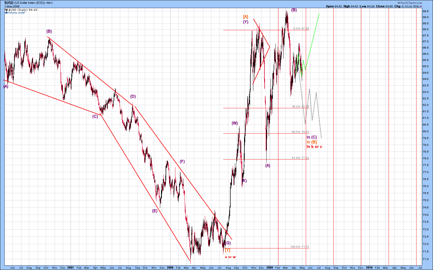Click the red down-triangle after the Chg value
The height and width of the screenshot is (270, 433).
pos(421,6)
